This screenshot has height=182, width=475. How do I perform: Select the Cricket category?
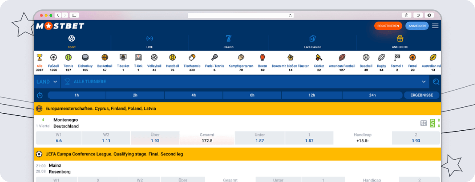point(319,63)
